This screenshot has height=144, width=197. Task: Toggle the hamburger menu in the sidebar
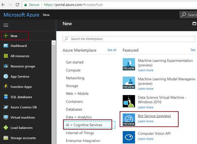6,25
